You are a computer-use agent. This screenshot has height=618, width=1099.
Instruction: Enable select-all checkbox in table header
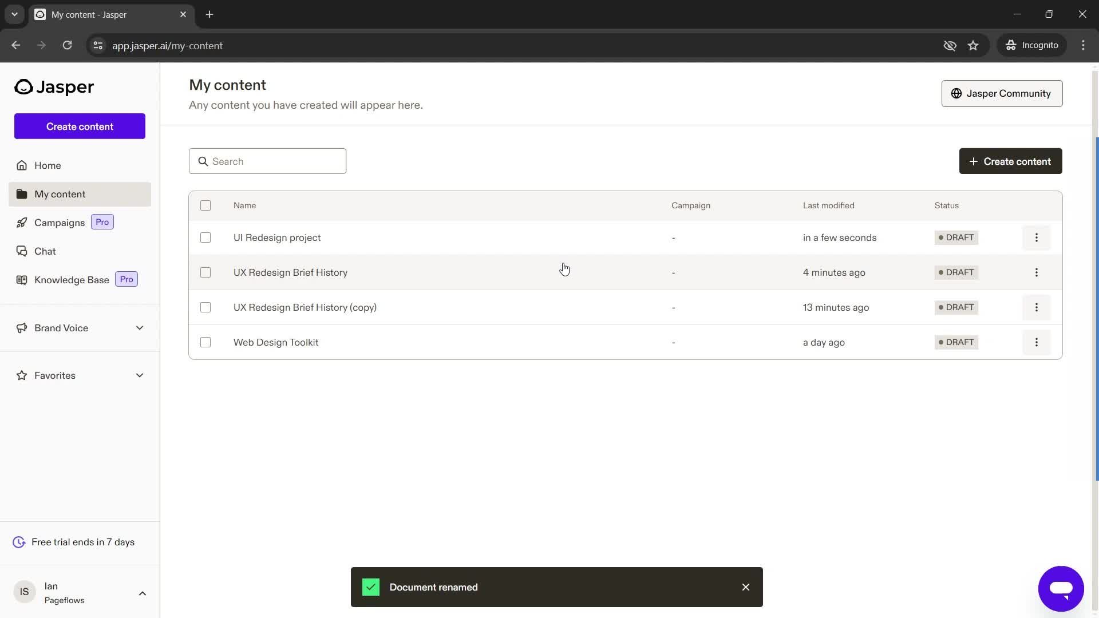coord(205,205)
